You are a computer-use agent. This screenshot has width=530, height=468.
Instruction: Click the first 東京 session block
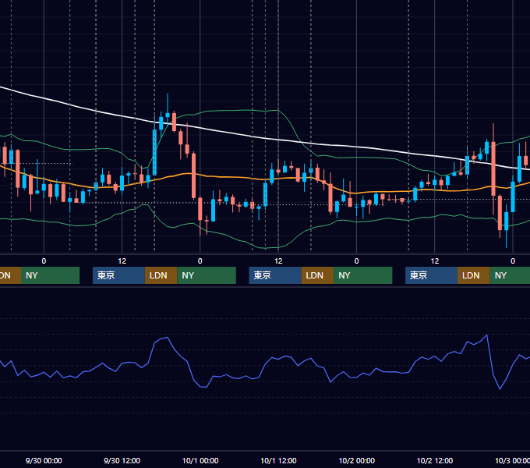point(118,275)
